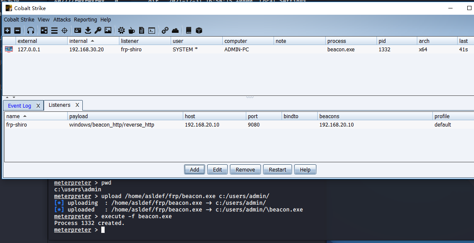Click the meterpreter terminal prompt cursor
The image size is (474, 243).
103,230
